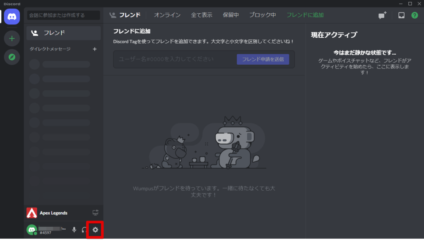Select フレンド in the sidebar
Viewport: 424px width, 240px height.
[x=63, y=33]
